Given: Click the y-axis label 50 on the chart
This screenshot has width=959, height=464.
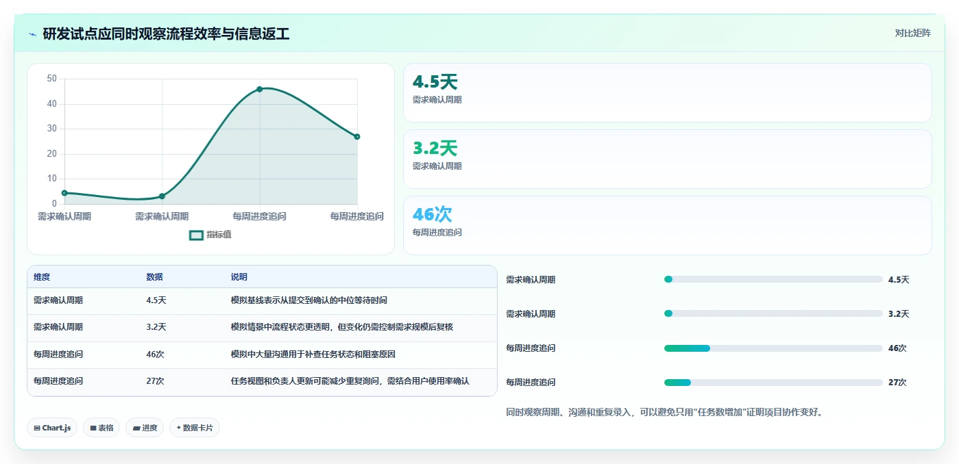Looking at the screenshot, I should point(52,79).
